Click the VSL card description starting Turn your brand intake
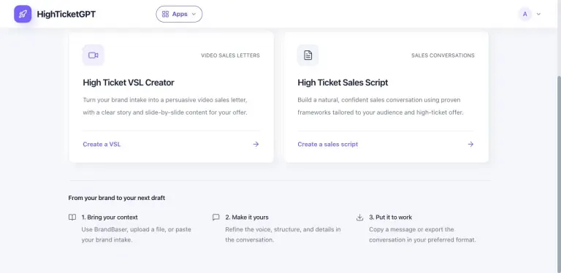The height and width of the screenshot is (273, 561). click(x=165, y=106)
